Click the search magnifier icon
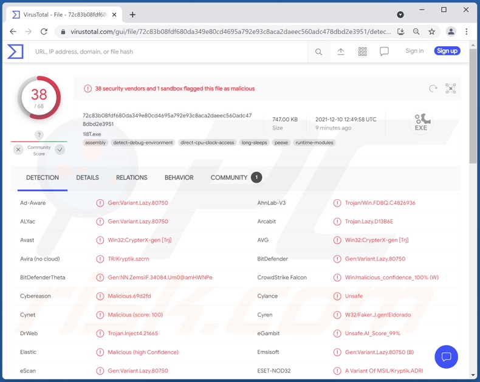 coord(318,52)
